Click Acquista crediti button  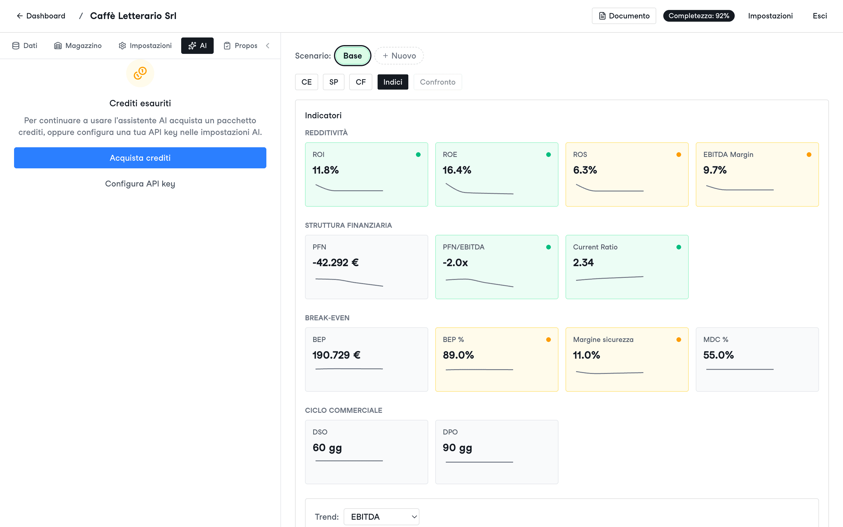coord(140,158)
